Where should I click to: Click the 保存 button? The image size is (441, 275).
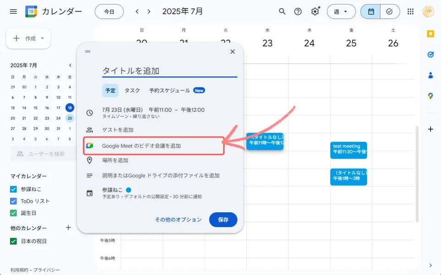pos(223,220)
